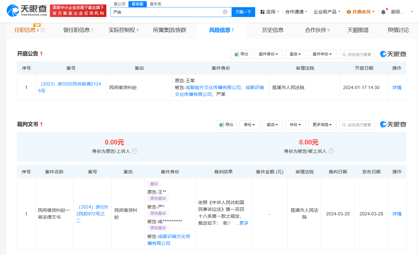Image resolution: width=418 pixels, height=255 pixels.
Task: Click the 开庭公告 search field
Action: coord(357,54)
